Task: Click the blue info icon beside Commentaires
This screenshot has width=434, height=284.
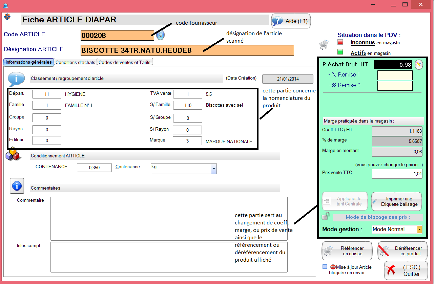Action: [17, 186]
